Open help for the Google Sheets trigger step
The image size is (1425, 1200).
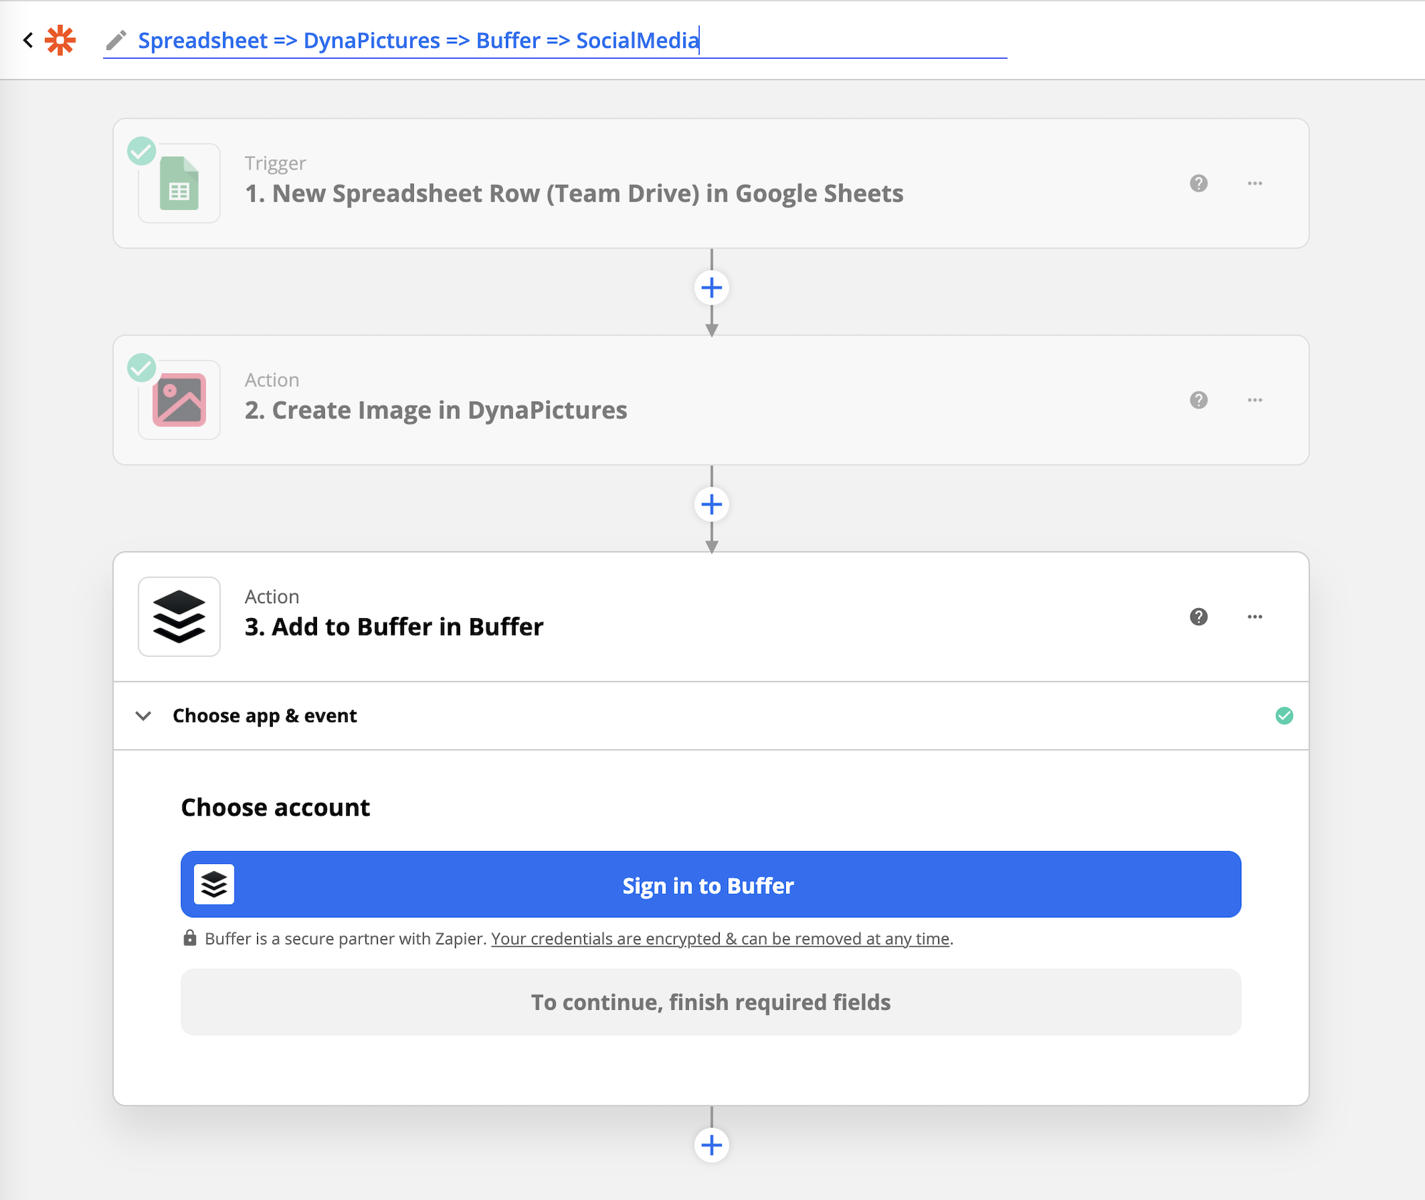(x=1198, y=184)
